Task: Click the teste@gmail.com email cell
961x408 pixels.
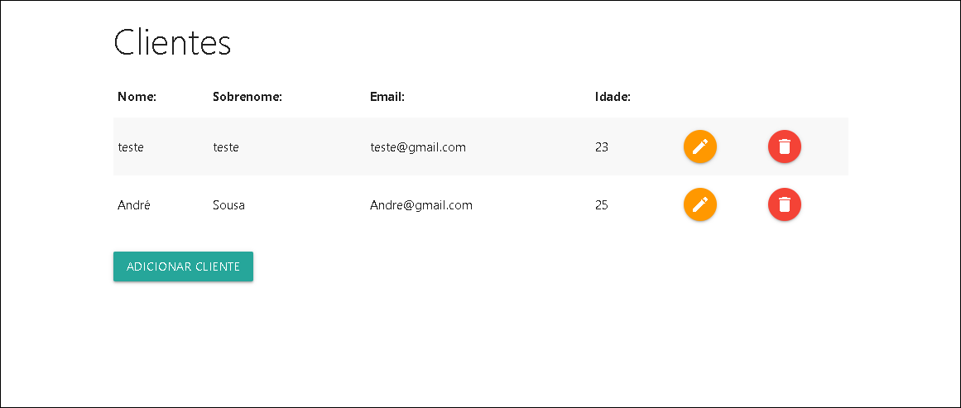Action: coord(418,147)
